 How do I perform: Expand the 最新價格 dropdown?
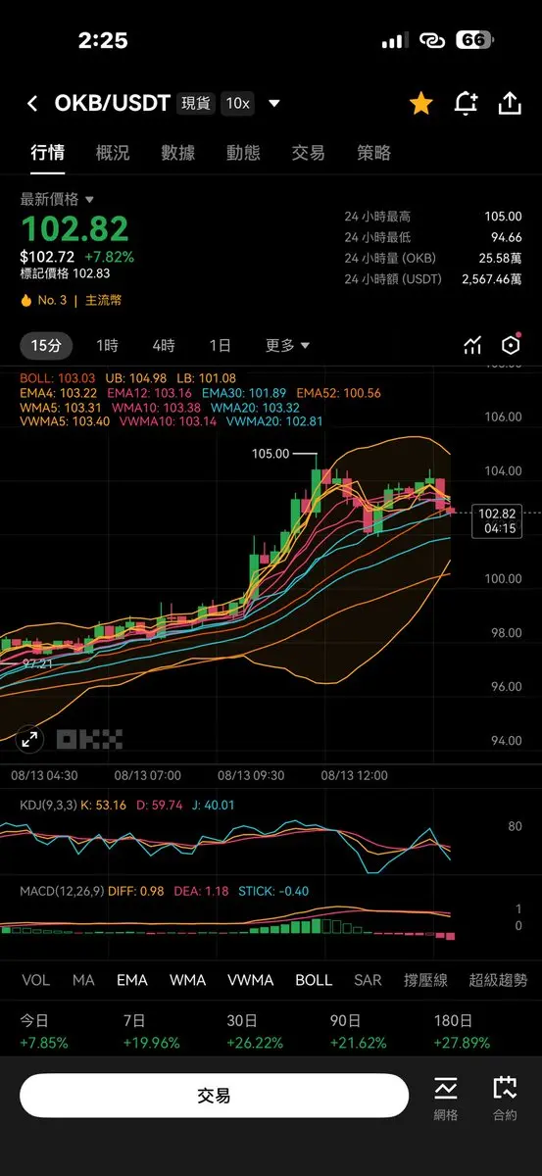click(57, 199)
